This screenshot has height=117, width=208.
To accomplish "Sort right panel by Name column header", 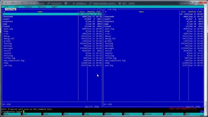I will 141,12.
